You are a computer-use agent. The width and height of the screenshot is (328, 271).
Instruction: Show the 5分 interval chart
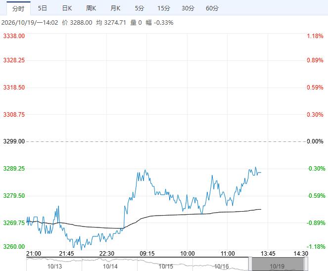[x=140, y=8]
